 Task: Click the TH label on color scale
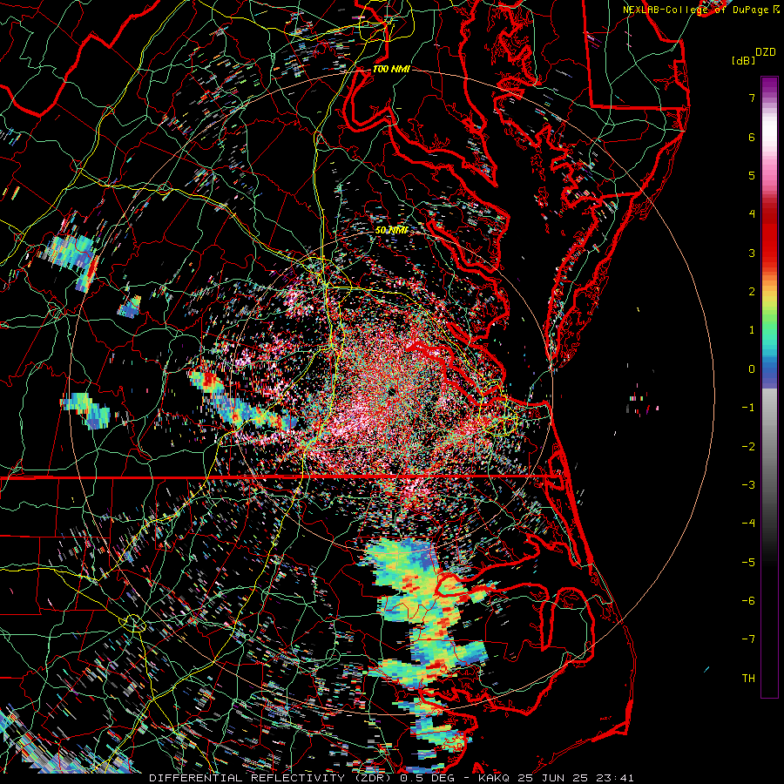coord(748,679)
